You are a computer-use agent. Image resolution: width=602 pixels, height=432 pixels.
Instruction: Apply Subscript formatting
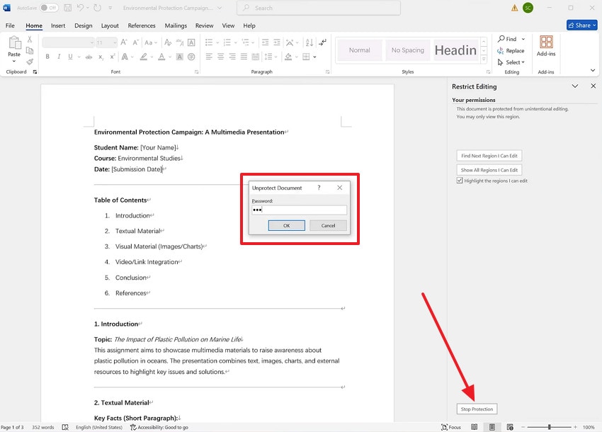(101, 57)
